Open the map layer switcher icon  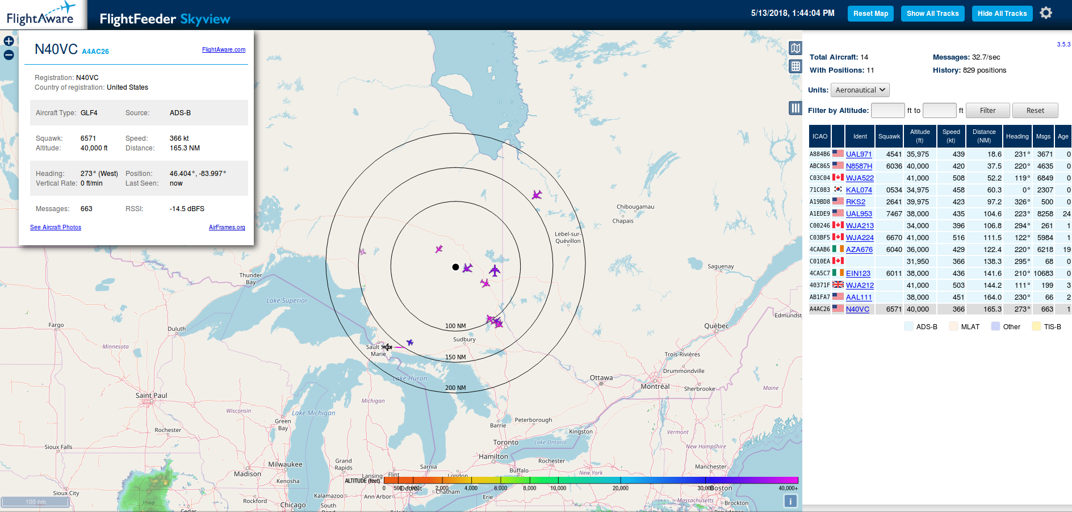[x=795, y=48]
